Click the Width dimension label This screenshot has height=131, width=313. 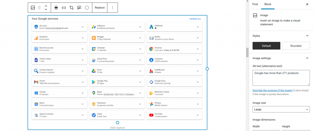tap(256, 126)
